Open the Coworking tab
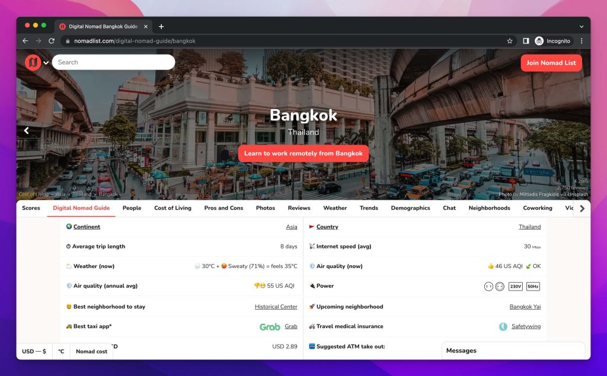Image resolution: width=607 pixels, height=376 pixels. [538, 208]
